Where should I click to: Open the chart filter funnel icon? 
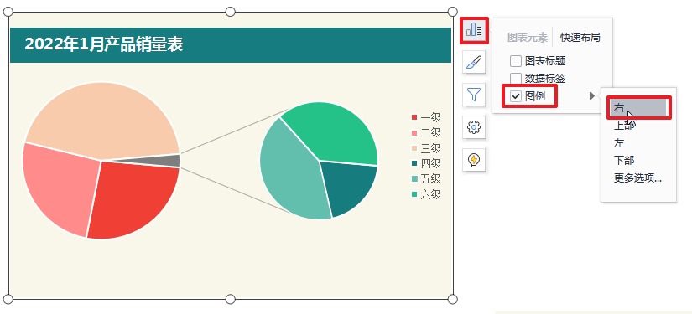[474, 95]
